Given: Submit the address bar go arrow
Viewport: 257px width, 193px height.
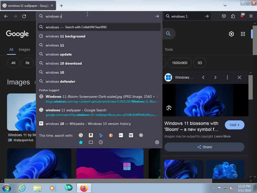Looking at the screenshot, I should click(x=157, y=16).
